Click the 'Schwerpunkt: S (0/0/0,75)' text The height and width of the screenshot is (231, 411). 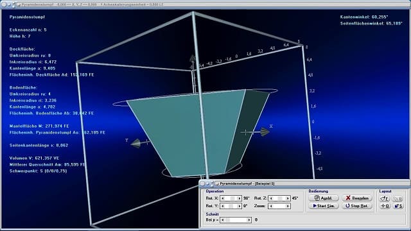pyautogui.click(x=38, y=171)
